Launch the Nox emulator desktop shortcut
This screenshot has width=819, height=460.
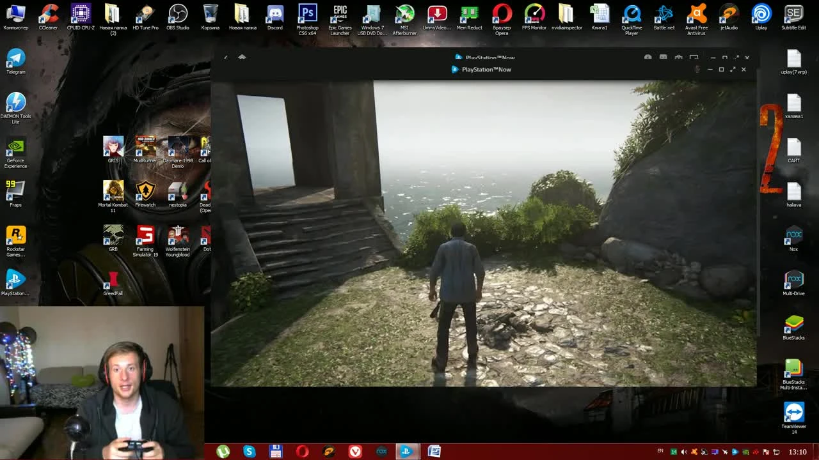click(793, 238)
